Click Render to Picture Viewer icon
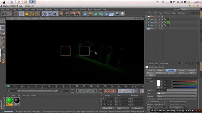 [73, 14]
